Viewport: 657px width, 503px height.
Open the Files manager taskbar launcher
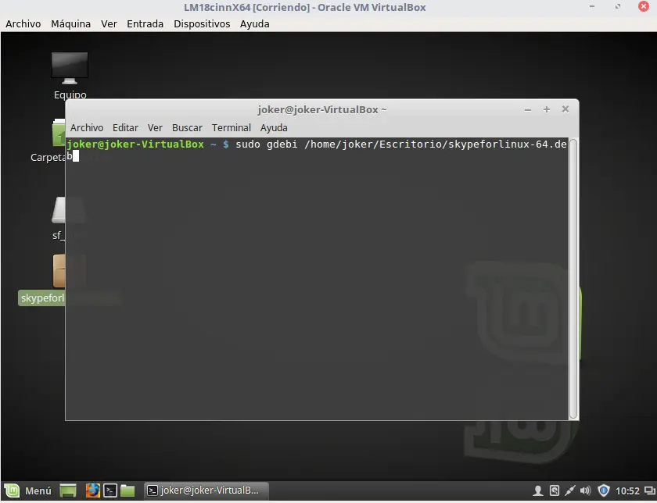tap(127, 491)
